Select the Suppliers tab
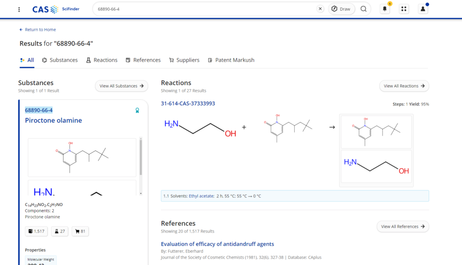 coord(184,60)
